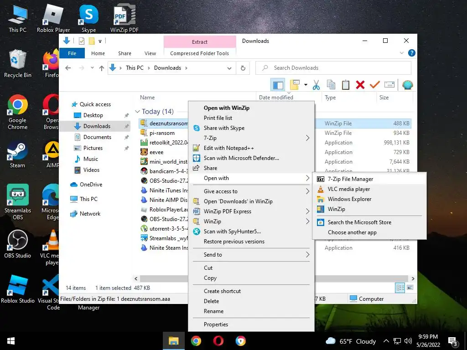
Task: Click the speaker volume tray icon
Action: pyautogui.click(x=408, y=341)
